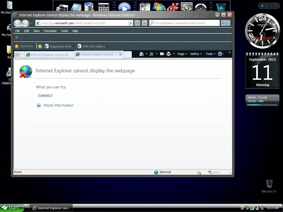Add a gadget with the plus button
The height and width of the screenshot is (212, 283).
coord(262,6)
